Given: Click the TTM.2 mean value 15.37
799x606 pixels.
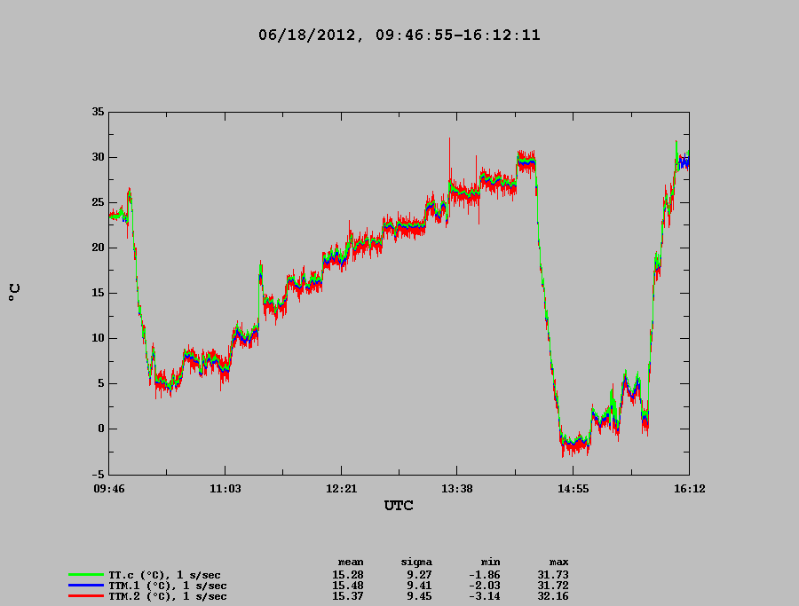Looking at the screenshot, I should 348,596.
